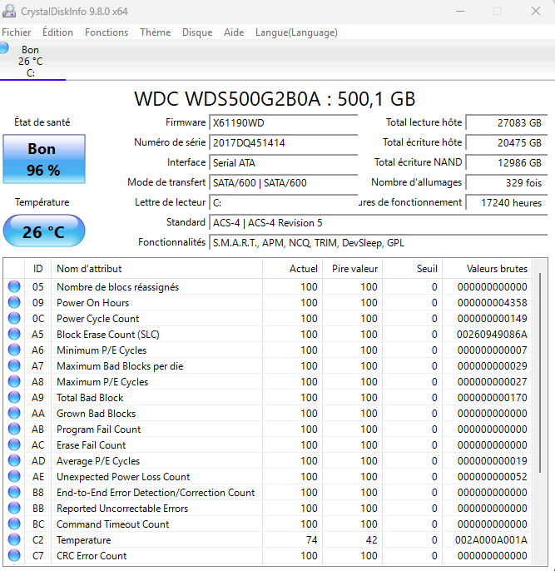555x571 pixels.
Task: Open the Disque menu
Action: 197,32
